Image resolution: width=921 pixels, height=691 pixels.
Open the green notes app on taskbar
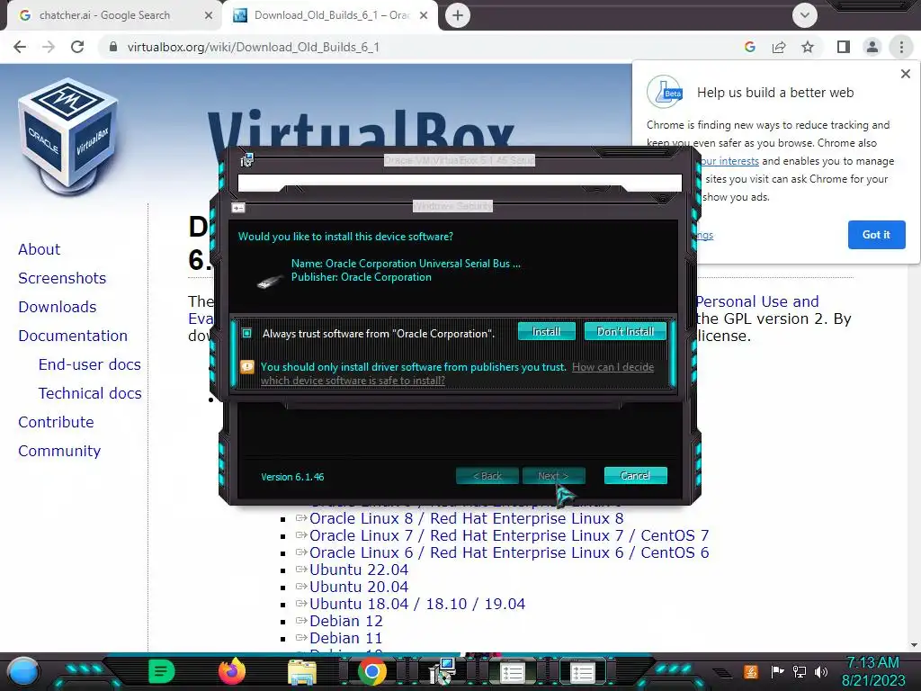click(x=162, y=671)
